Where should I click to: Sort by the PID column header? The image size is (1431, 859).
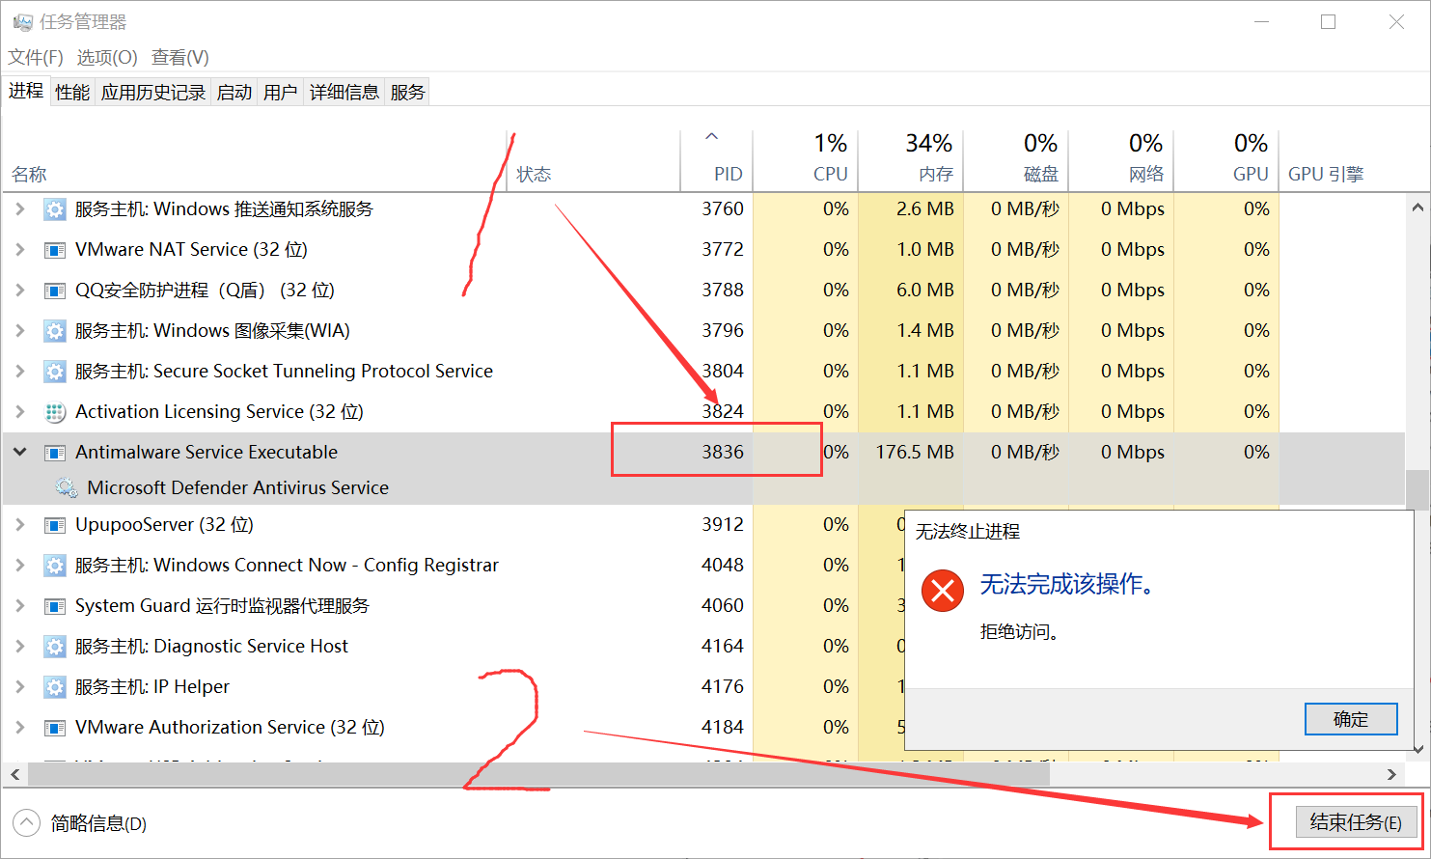point(716,161)
